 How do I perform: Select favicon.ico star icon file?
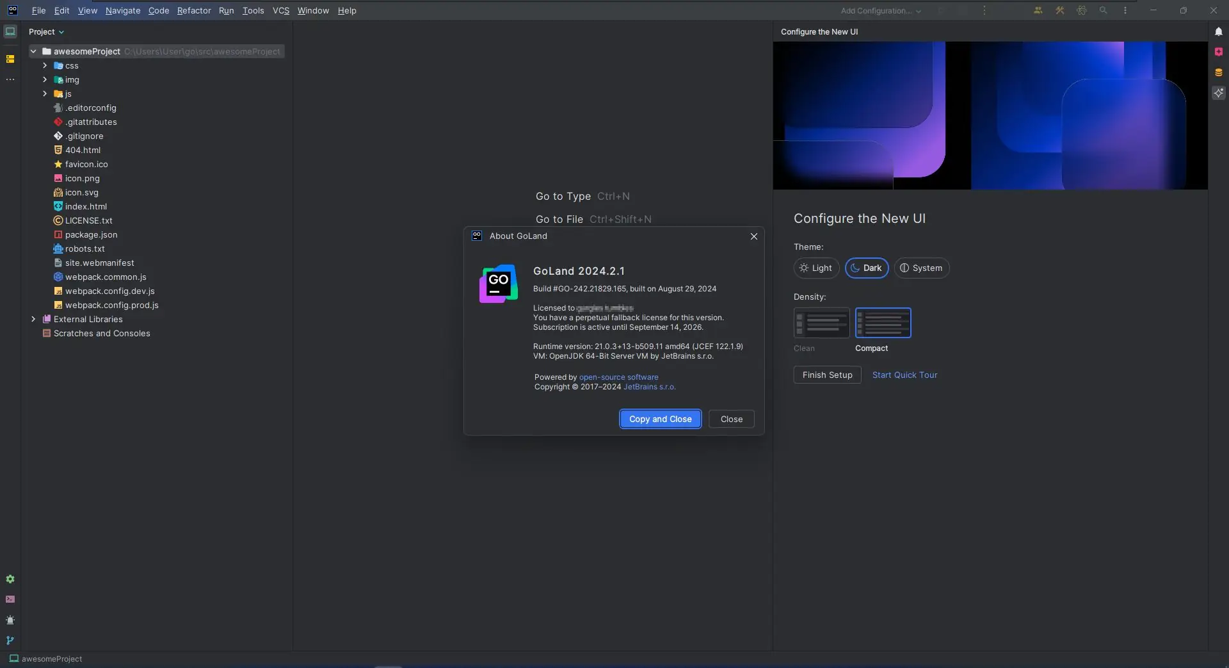pos(81,164)
